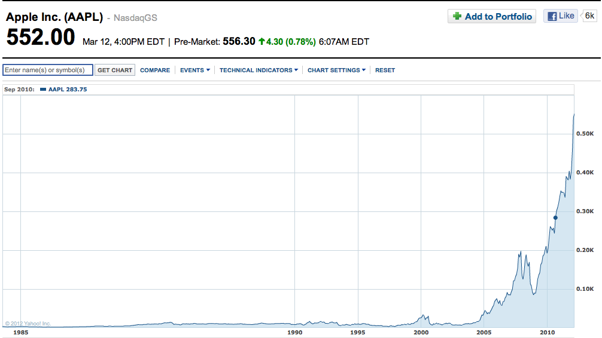Click the AAPL blue legend color marker
The width and height of the screenshot is (602, 338).
coord(43,90)
